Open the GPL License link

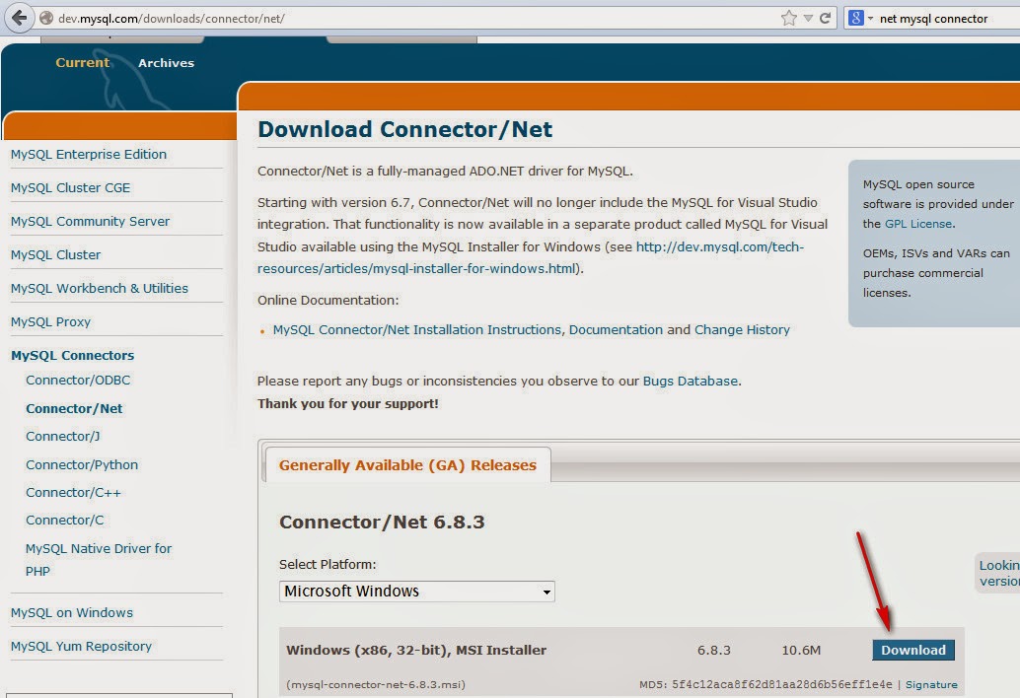coord(918,224)
